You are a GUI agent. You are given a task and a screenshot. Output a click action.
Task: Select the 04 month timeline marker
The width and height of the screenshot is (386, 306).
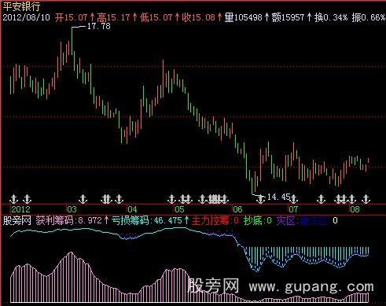(x=132, y=209)
